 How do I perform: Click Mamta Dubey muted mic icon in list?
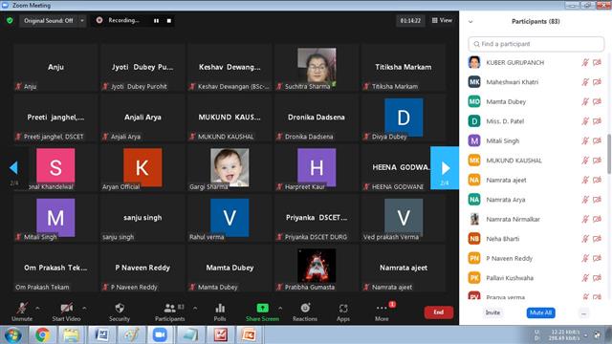pos(585,102)
